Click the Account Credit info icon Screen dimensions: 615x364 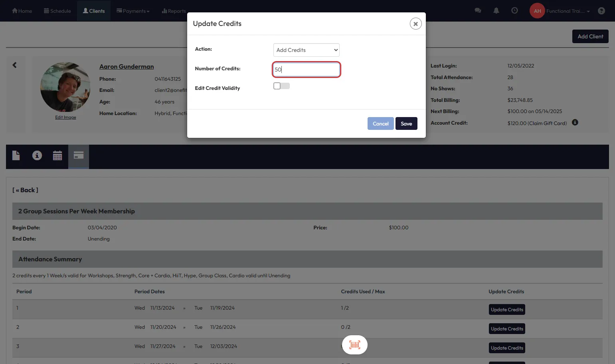575,122
